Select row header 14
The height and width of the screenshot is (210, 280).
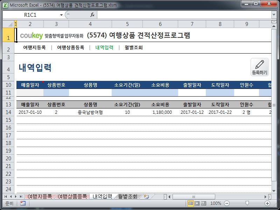point(8,112)
